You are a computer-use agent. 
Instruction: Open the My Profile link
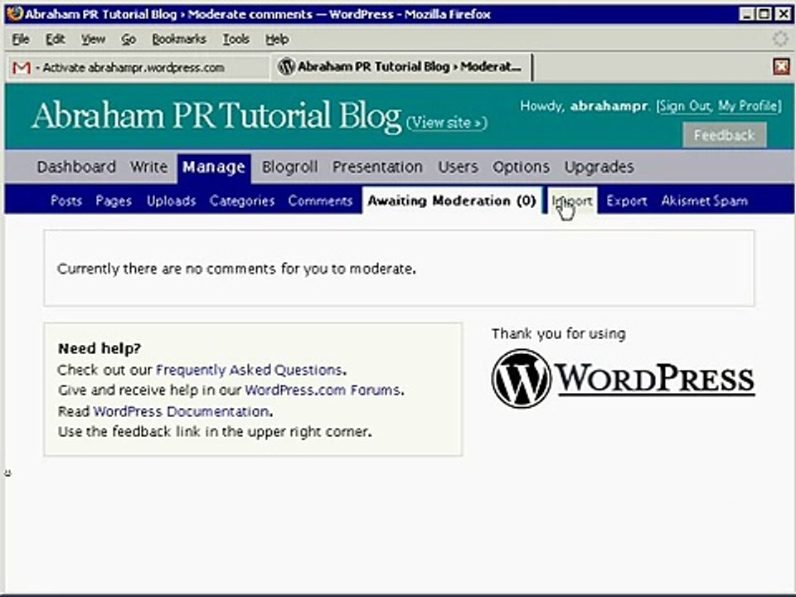coord(748,105)
